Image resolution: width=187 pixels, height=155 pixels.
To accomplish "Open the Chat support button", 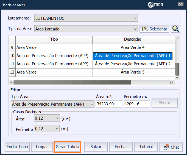I will 171,147.
